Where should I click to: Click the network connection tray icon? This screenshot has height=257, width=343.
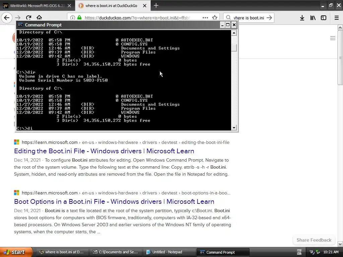312,252
